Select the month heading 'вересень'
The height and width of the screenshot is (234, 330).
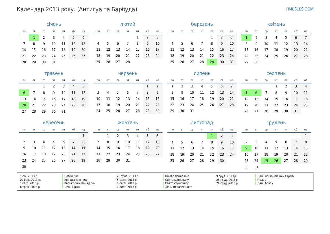point(54,123)
